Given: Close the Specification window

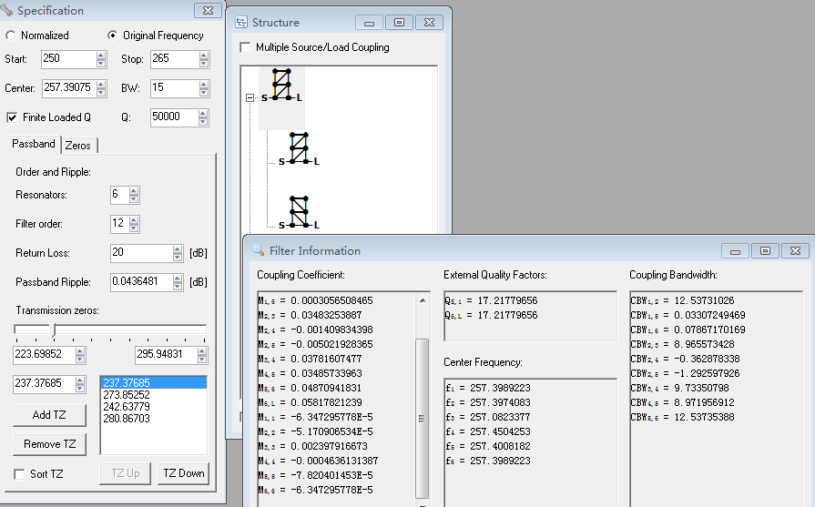Looking at the screenshot, I should (208, 10).
